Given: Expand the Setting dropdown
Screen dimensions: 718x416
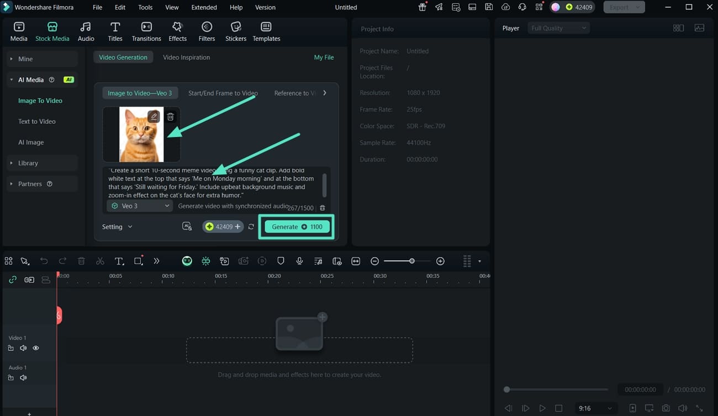Looking at the screenshot, I should 117,227.
